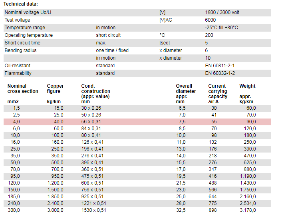Select the temperature range "-25°C till +80°C" value
Image resolution: width=284 pixels, height=215 pixels.
221,28
